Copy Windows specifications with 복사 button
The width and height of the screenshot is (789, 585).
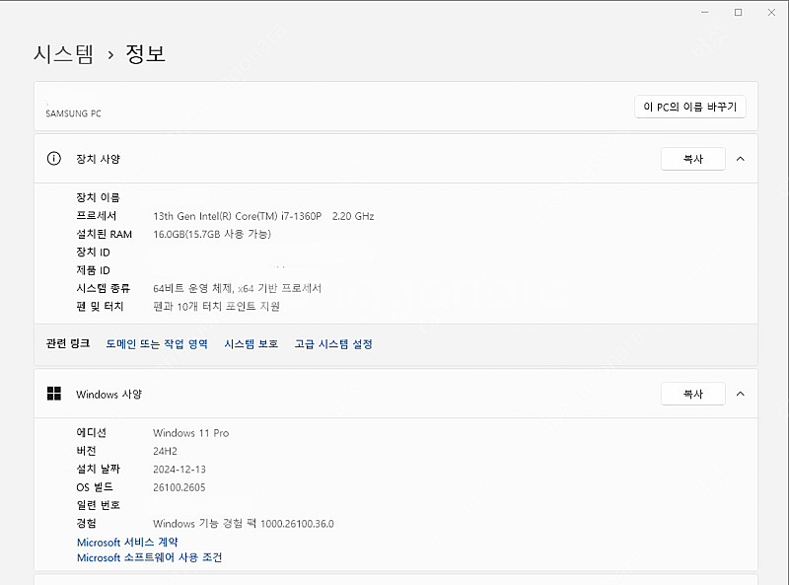[x=693, y=394]
